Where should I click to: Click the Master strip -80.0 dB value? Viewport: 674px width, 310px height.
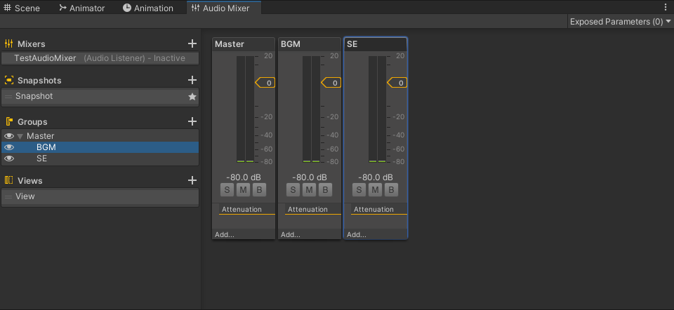coord(244,177)
